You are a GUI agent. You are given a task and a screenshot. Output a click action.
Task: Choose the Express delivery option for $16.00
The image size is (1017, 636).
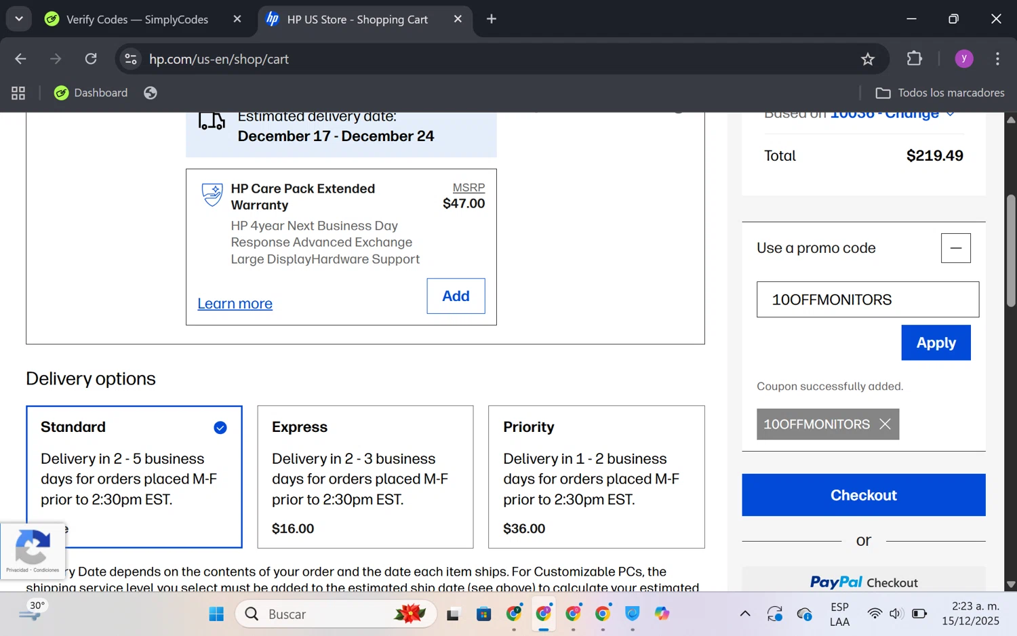tap(365, 477)
